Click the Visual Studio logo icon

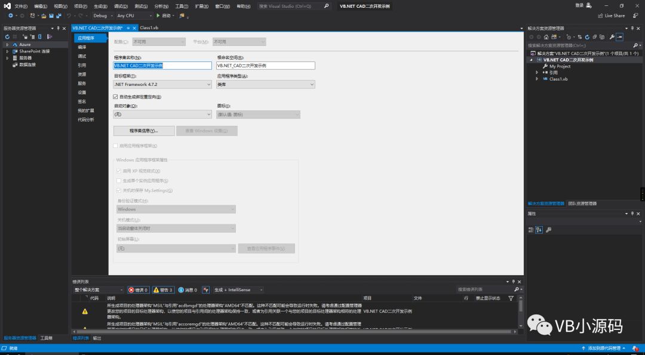7,6
